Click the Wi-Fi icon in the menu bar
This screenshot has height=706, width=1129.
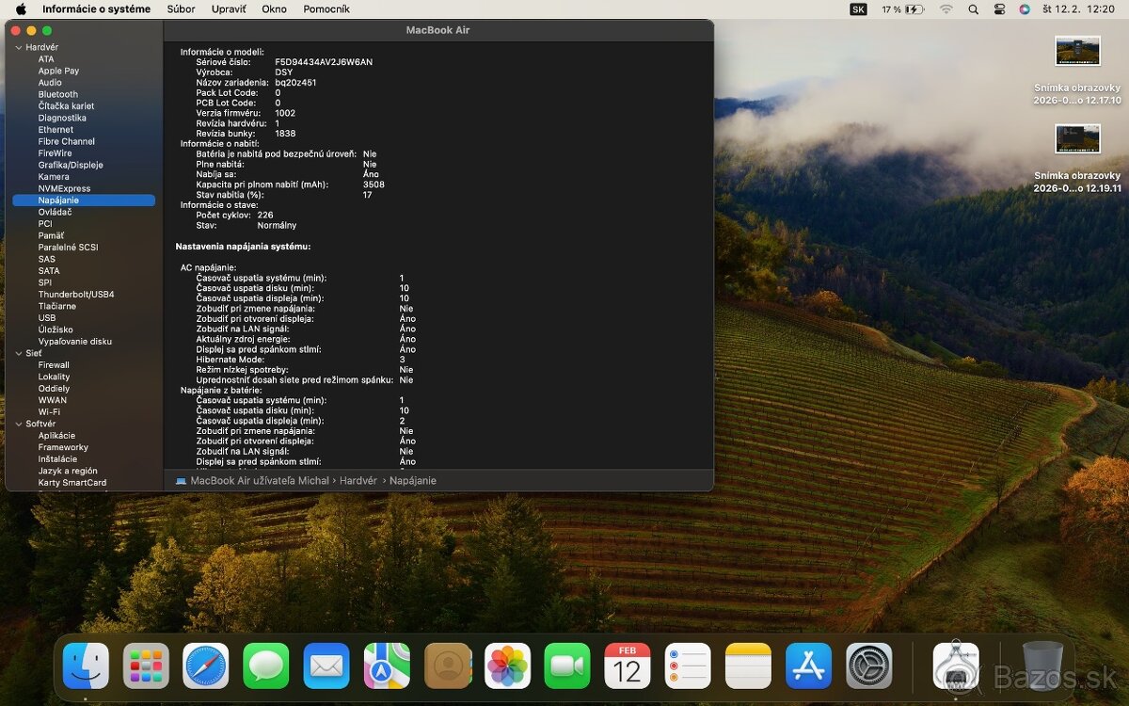click(x=946, y=9)
